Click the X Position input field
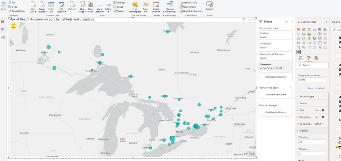 coord(312,142)
